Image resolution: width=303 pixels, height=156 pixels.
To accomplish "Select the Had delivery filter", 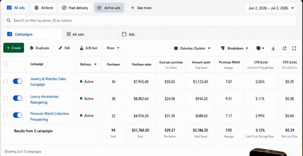I will 76,8.
